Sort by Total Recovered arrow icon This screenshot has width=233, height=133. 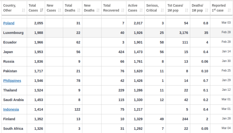click(x=123, y=10)
